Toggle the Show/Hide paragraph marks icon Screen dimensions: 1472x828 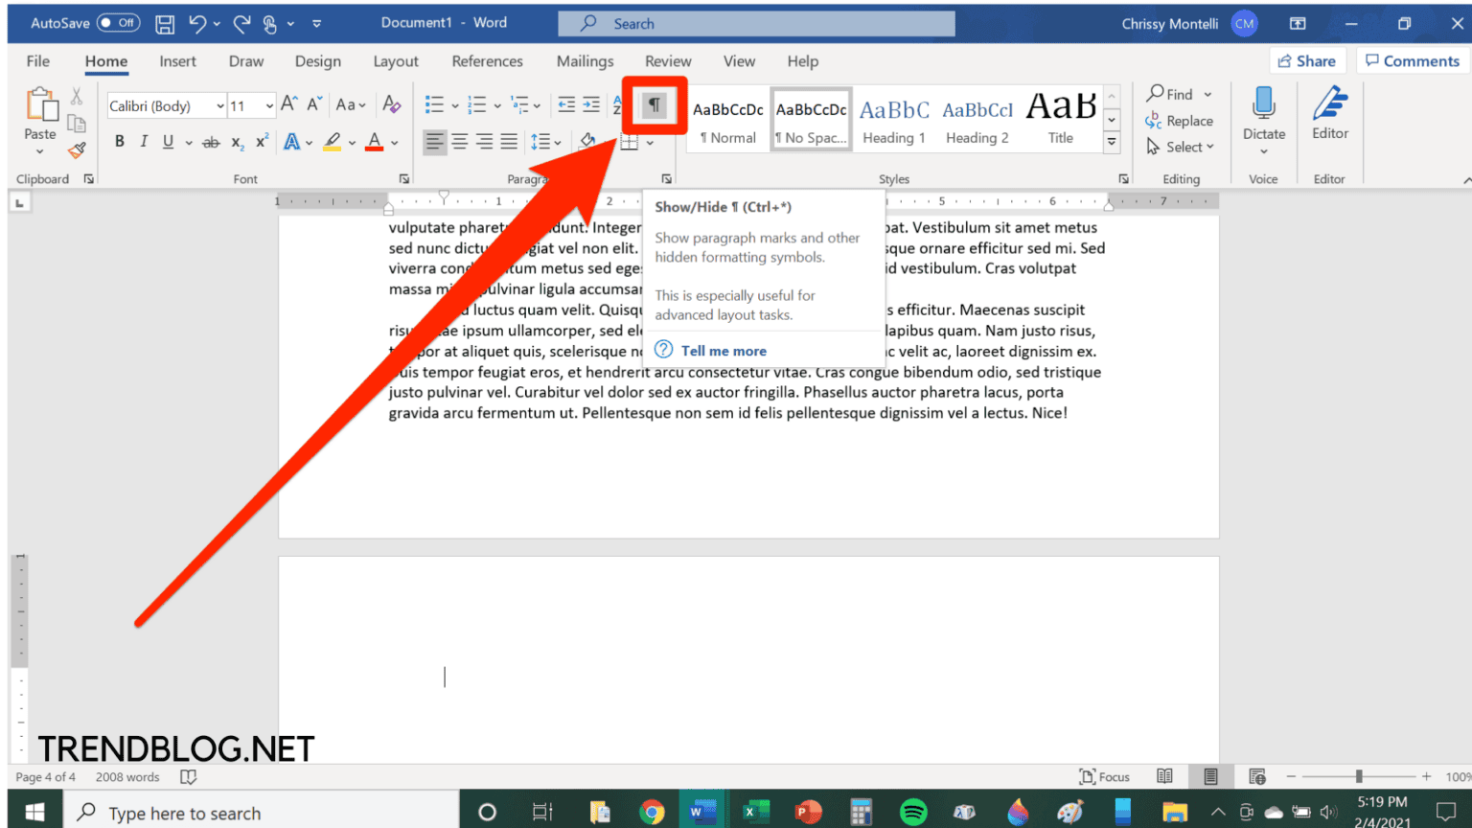[x=654, y=105]
